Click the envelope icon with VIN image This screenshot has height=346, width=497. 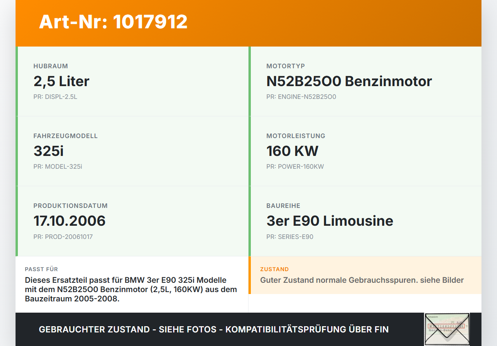447,329
